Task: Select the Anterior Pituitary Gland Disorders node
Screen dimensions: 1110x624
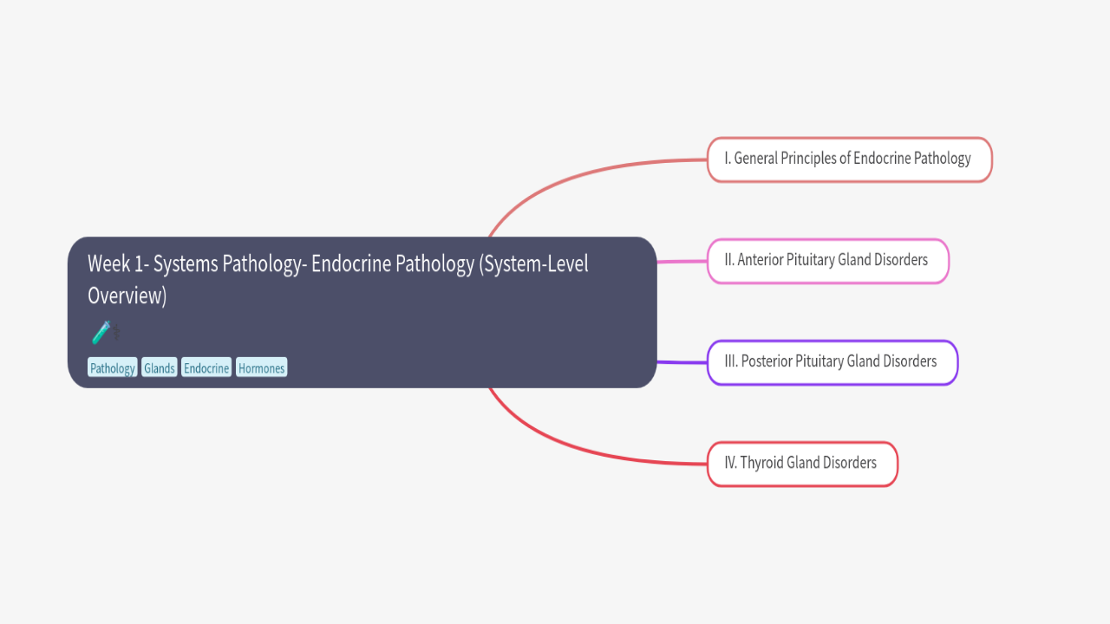Action: (828, 261)
